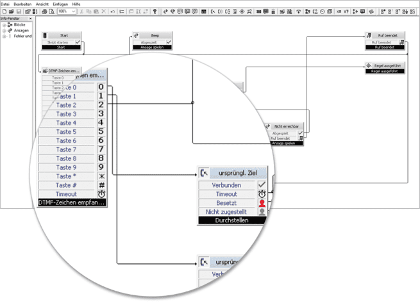Click the clock icon in the toolbar
420x303 pixels.
tap(321, 12)
